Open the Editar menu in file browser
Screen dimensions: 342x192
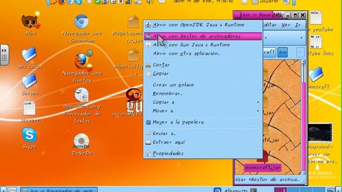click(x=270, y=25)
